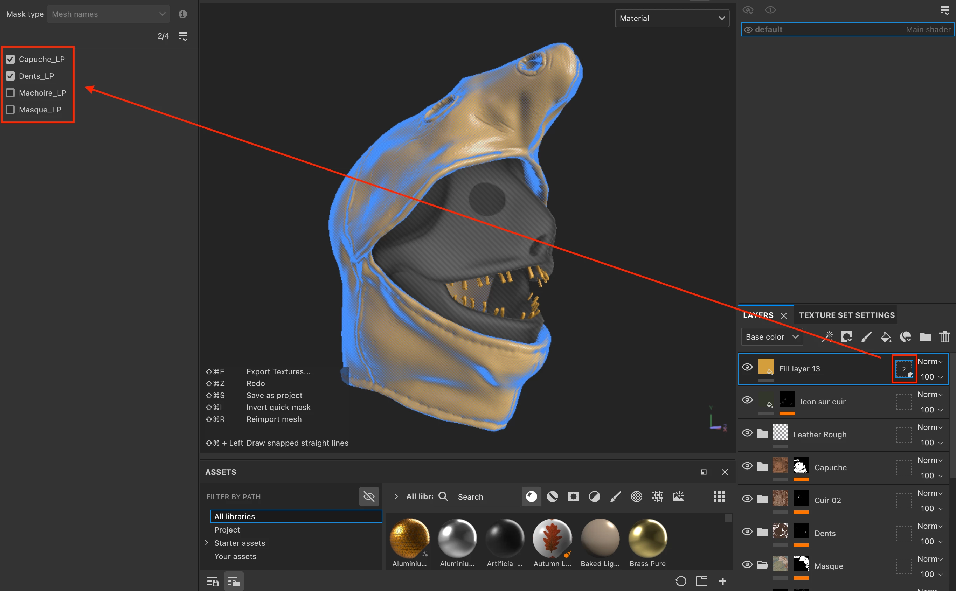956x591 pixels.
Task: Select the Project library path
Action: click(227, 530)
